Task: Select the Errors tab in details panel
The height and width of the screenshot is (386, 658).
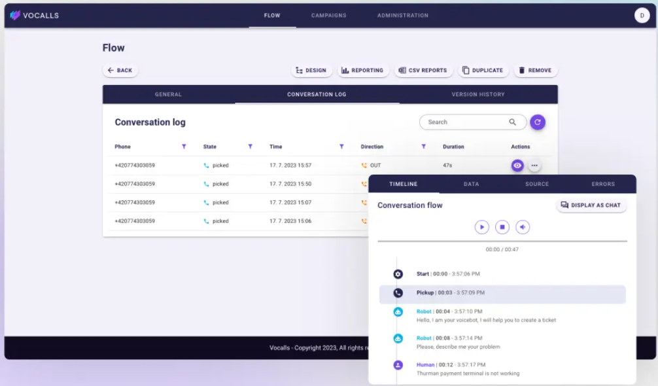Action: pos(603,184)
